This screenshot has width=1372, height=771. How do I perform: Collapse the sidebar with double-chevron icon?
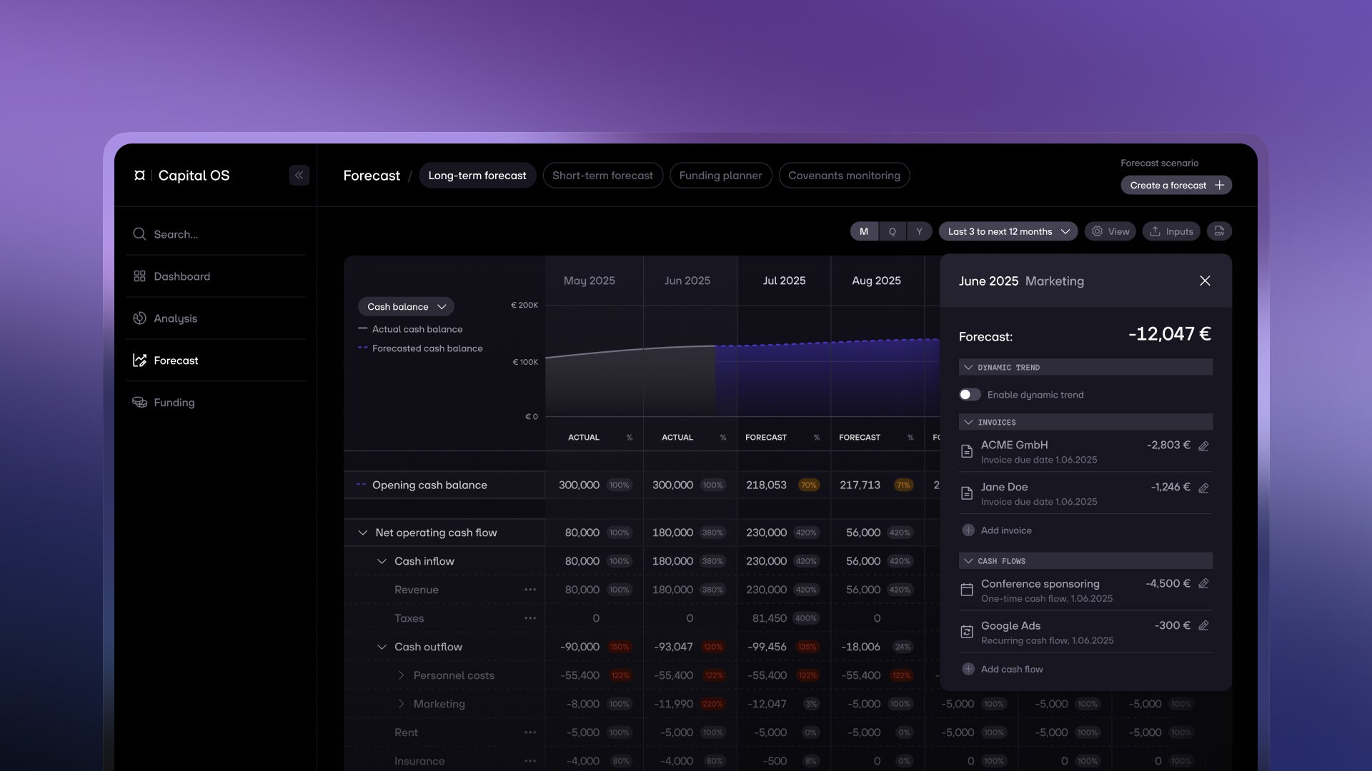point(299,176)
